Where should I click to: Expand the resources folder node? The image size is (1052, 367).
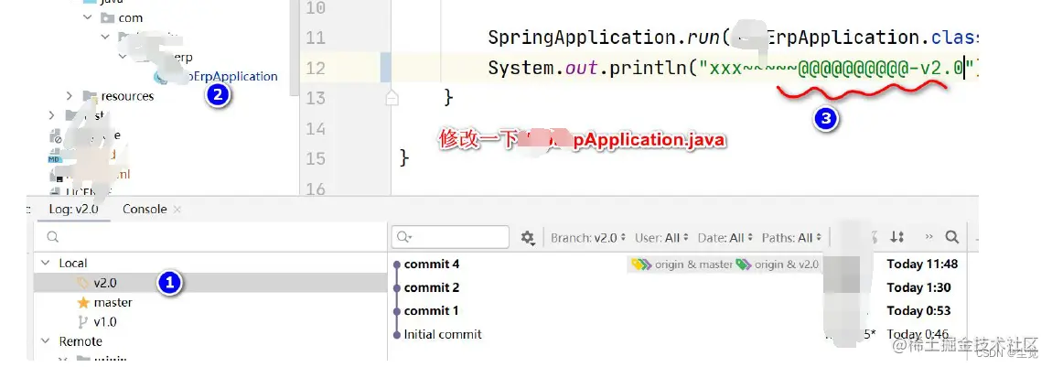(70, 96)
